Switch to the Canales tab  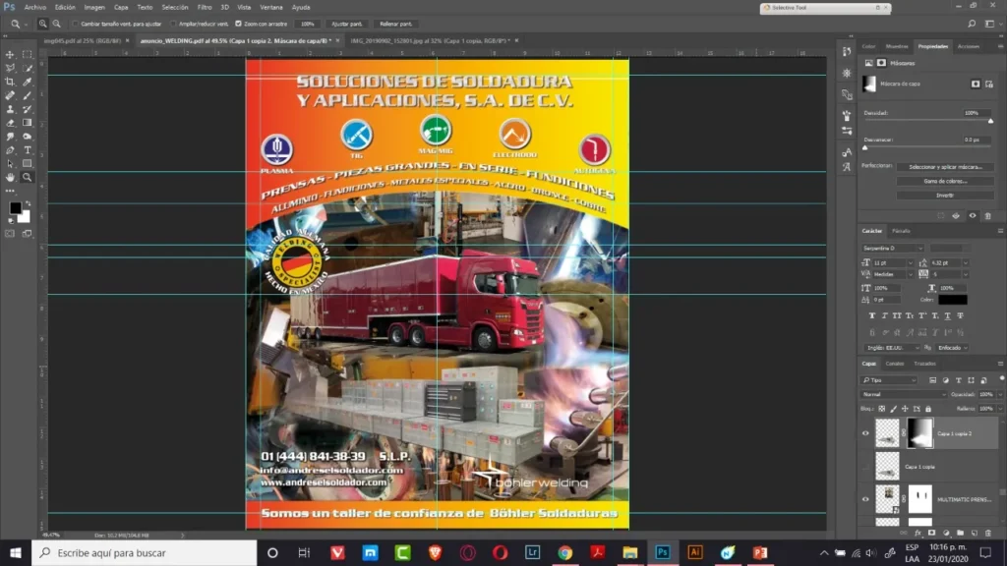point(894,364)
